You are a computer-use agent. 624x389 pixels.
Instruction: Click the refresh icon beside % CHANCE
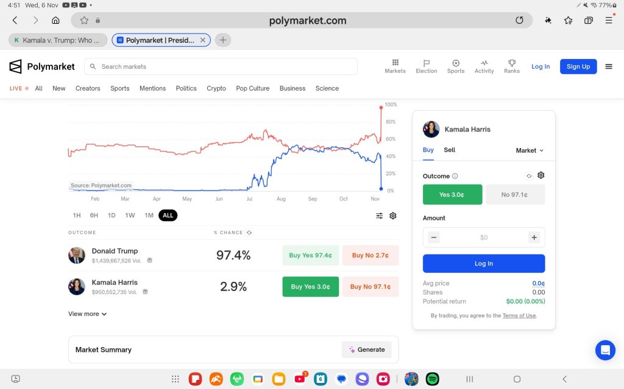[x=249, y=233]
